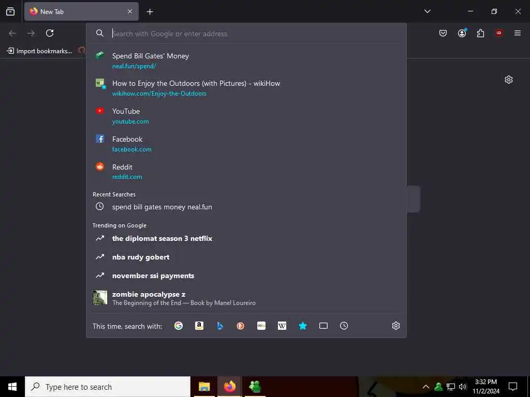Click zombie apocalypse z book thumbnail
Screen dimensions: 530x397
pyautogui.click(x=100, y=298)
